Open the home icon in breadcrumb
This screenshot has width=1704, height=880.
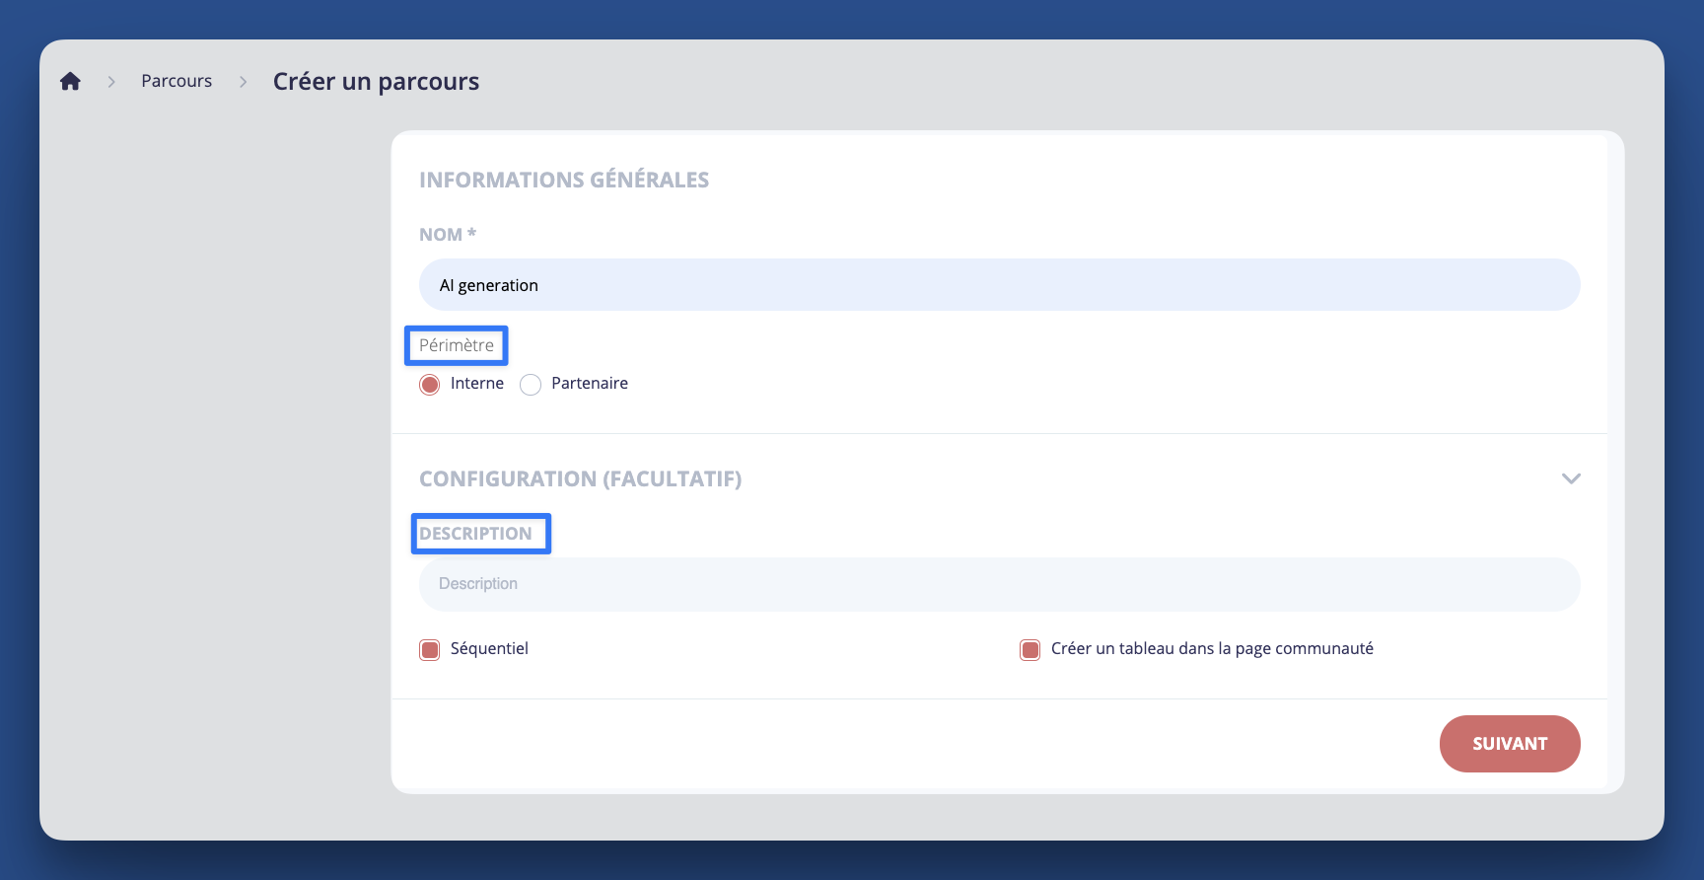tap(70, 81)
